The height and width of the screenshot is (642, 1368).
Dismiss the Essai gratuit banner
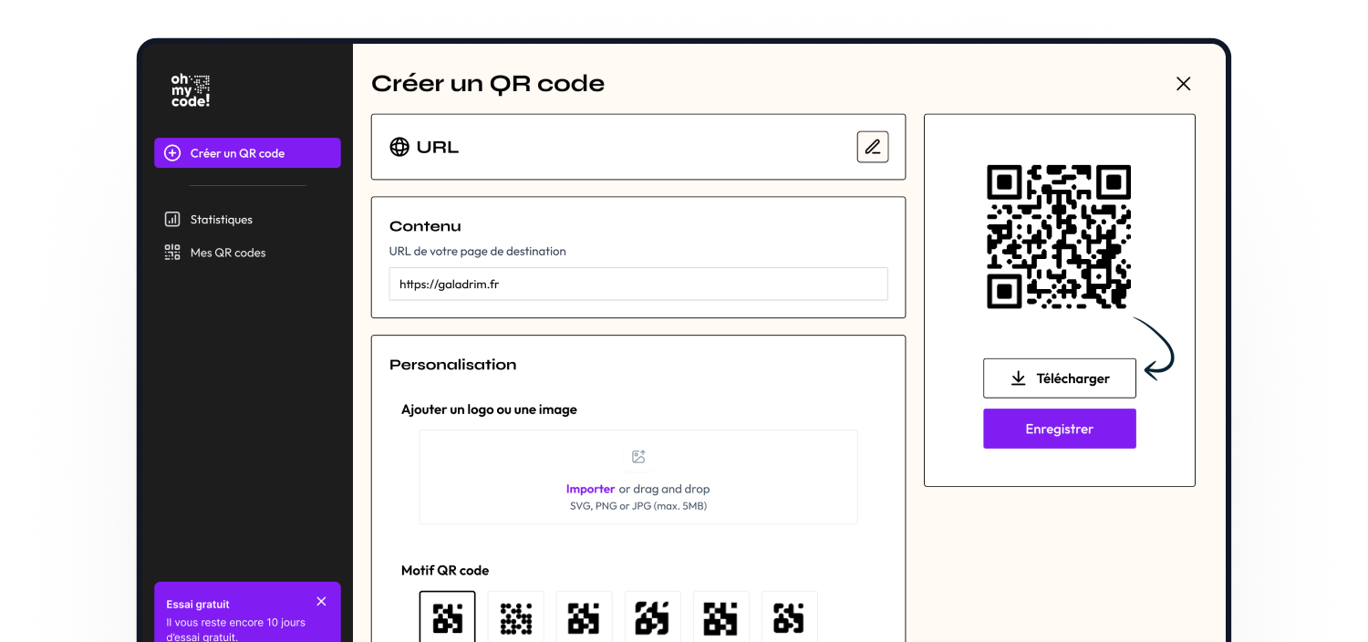click(x=321, y=602)
